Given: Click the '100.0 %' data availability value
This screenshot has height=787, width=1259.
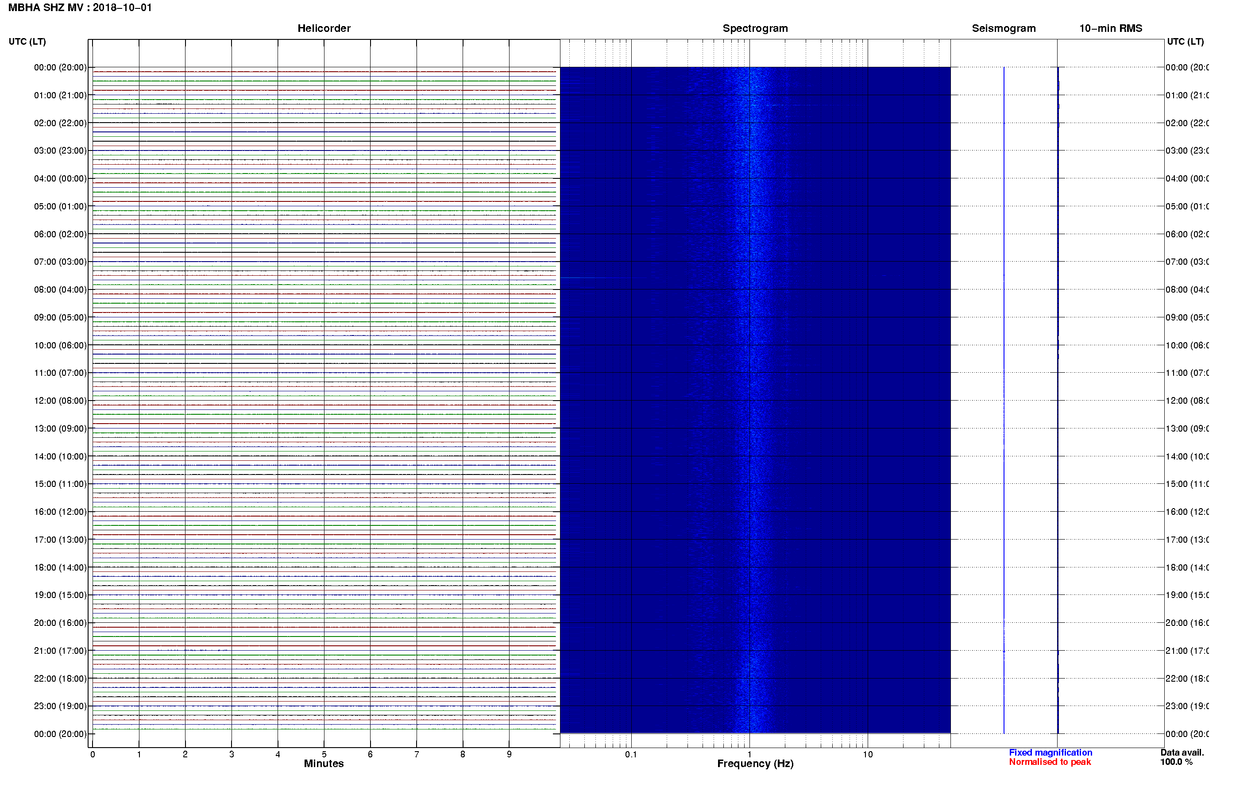Looking at the screenshot, I should pos(1176,762).
